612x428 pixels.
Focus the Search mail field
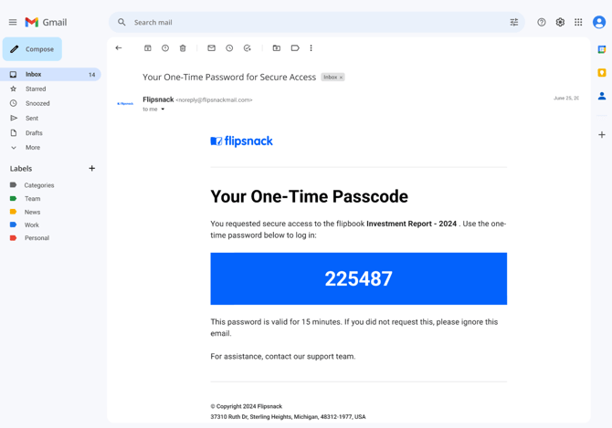click(316, 22)
